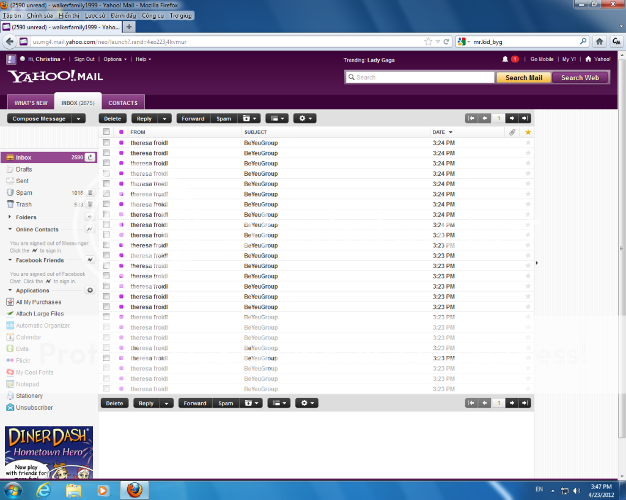Image resolution: width=626 pixels, height=500 pixels.
Task: Star the first theresa froidl email
Action: tap(528, 143)
